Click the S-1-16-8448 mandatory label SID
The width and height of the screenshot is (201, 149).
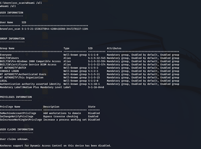(96, 87)
